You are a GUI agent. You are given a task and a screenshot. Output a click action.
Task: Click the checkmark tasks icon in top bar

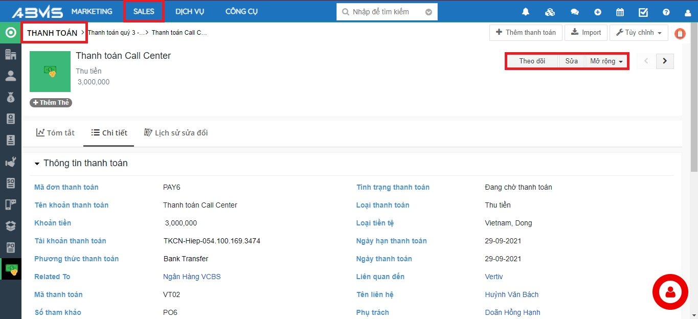tap(643, 12)
